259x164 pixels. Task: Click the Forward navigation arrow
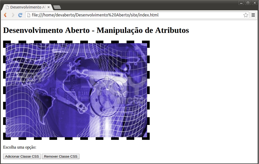click(13, 15)
